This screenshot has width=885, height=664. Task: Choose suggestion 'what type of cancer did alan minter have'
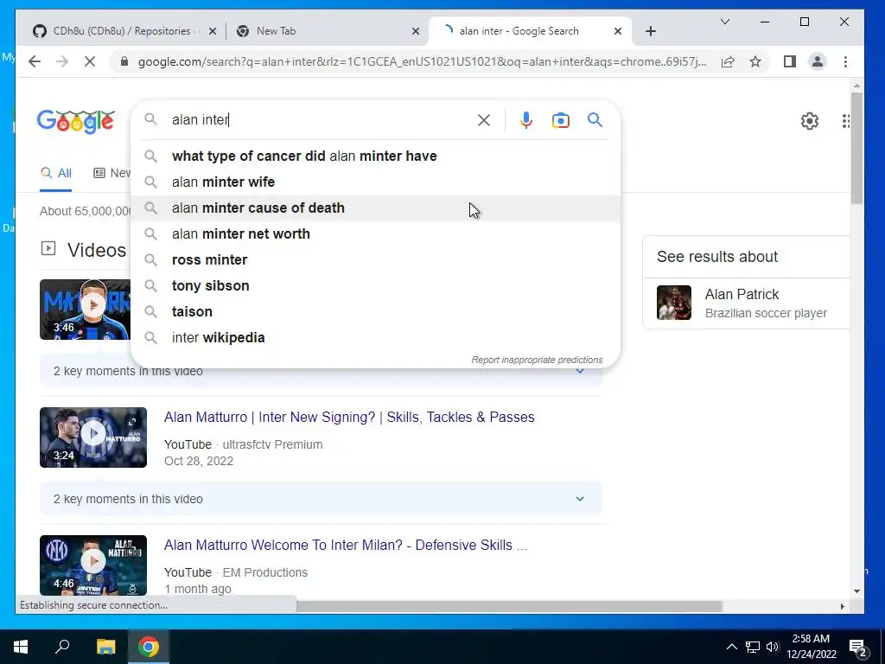(x=375, y=156)
